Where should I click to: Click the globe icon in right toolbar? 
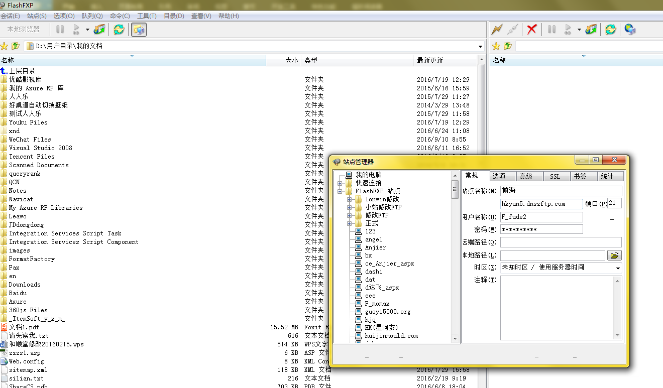tap(630, 30)
